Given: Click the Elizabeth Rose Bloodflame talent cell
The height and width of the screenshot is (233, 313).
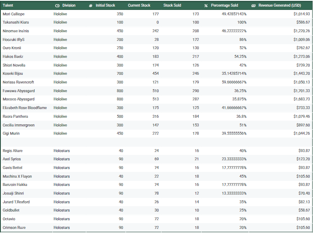Looking at the screenshot, I should click(25, 108).
